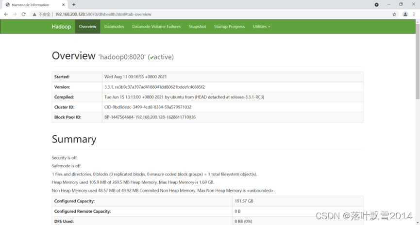Click the 'Cluster ID:' label

[x=64, y=107]
